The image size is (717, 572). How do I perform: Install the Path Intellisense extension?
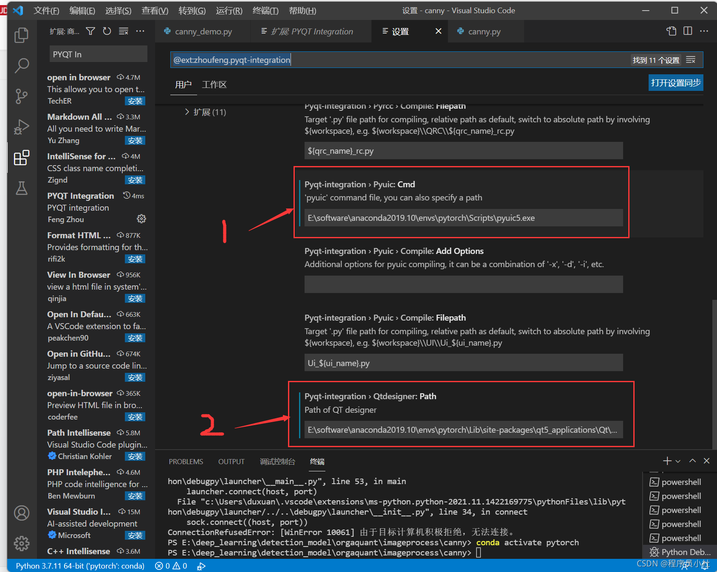(135, 456)
